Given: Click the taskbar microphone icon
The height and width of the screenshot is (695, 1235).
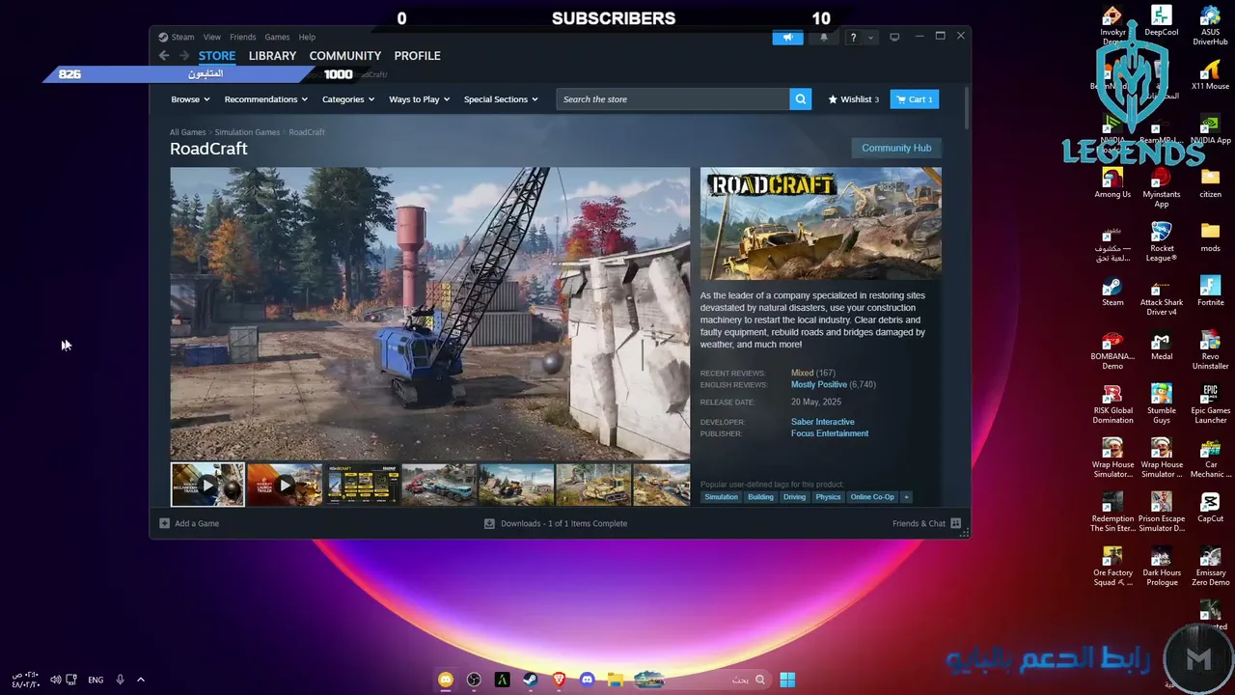Looking at the screenshot, I should point(120,680).
